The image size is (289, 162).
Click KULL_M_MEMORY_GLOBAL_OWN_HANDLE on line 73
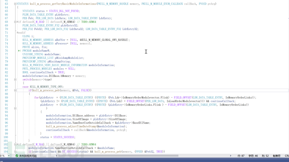(x=105, y=40)
